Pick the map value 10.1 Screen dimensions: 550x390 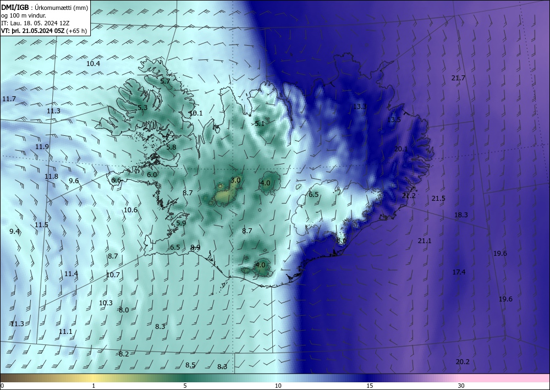tap(196, 113)
